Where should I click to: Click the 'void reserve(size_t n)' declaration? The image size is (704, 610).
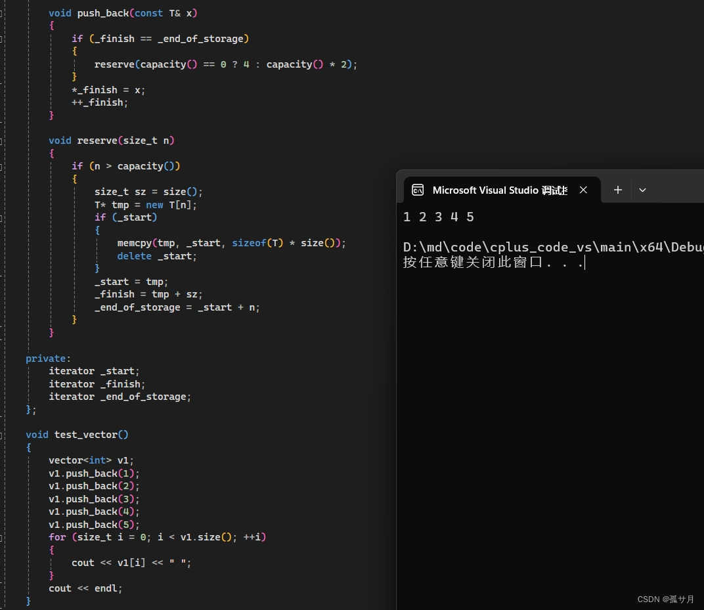point(112,141)
